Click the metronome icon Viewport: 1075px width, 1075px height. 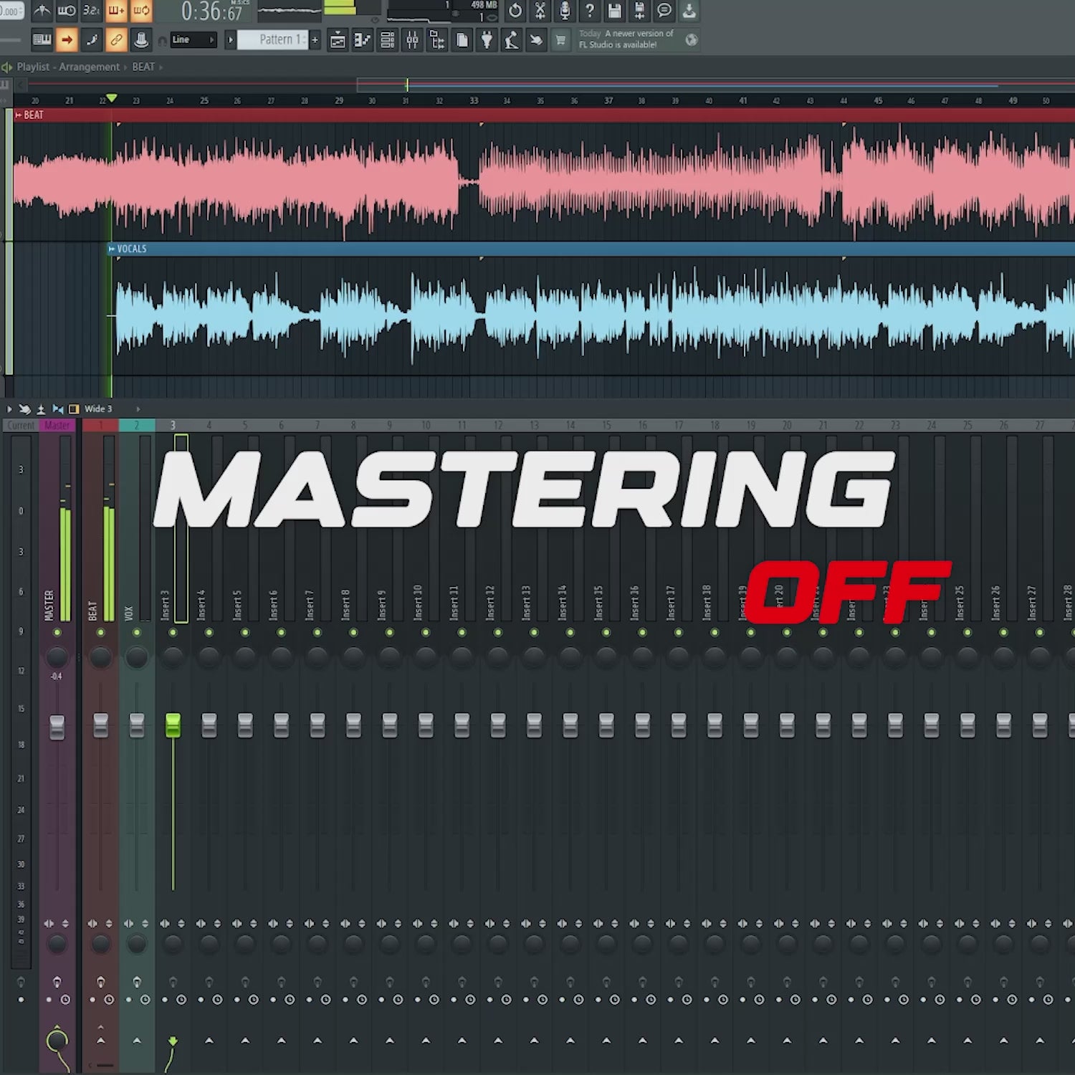pyautogui.click(x=42, y=11)
